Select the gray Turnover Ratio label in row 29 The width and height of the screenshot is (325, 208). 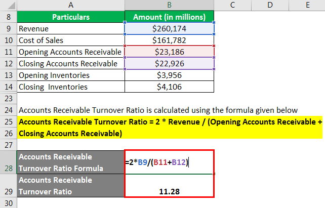tap(71, 185)
